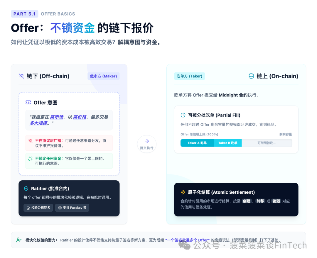Click the ticket icon next to Offer 意图
Image resolution: width=317 pixels, height=258 pixels.
(x=28, y=102)
